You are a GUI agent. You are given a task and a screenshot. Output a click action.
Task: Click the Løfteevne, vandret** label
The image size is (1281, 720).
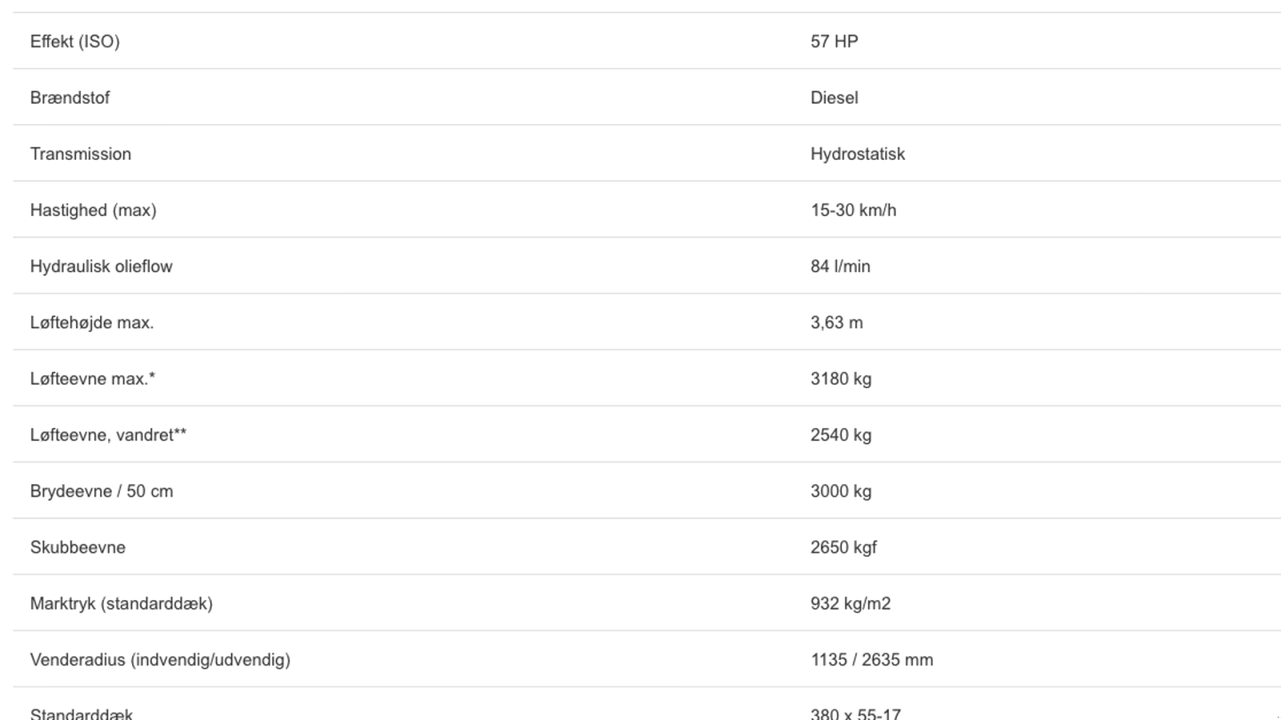pyautogui.click(x=108, y=435)
